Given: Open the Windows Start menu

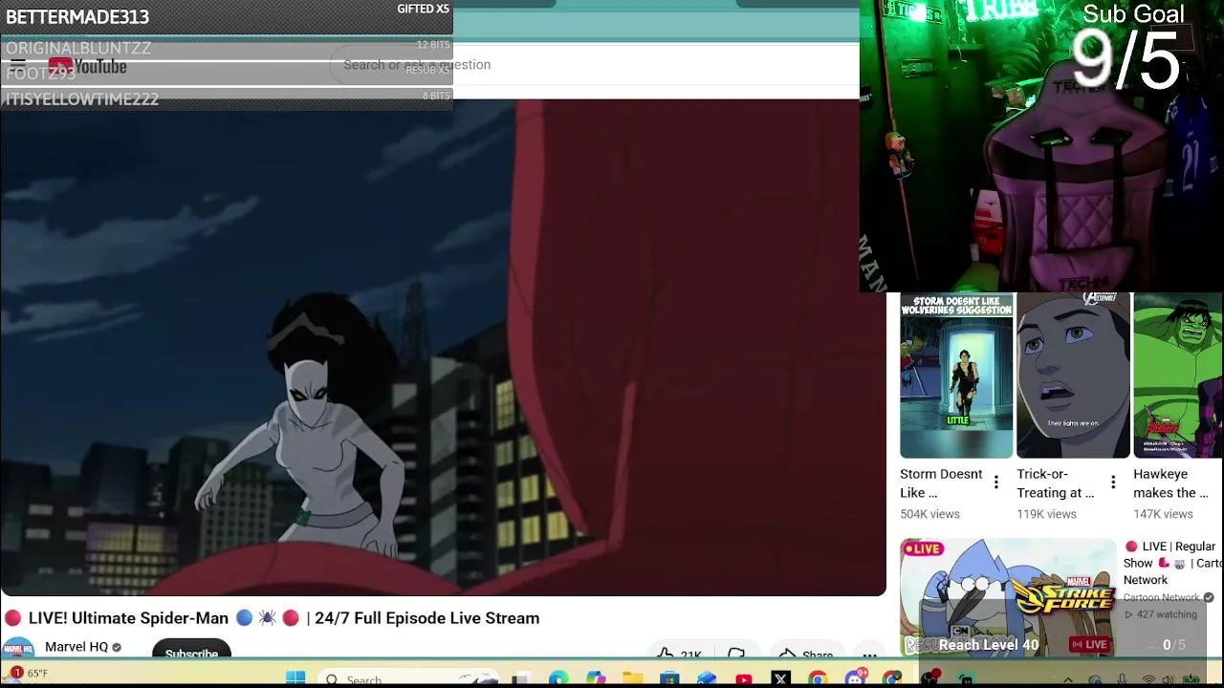Looking at the screenshot, I should pyautogui.click(x=295, y=678).
